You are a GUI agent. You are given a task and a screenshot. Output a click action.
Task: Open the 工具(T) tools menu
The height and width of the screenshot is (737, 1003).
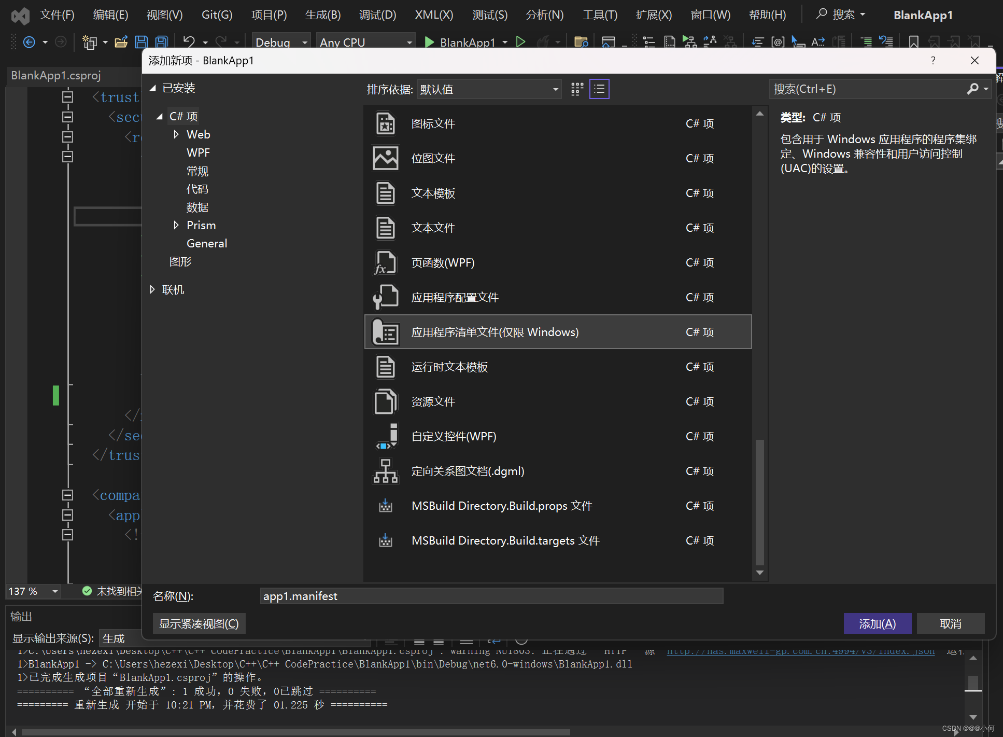tap(600, 15)
